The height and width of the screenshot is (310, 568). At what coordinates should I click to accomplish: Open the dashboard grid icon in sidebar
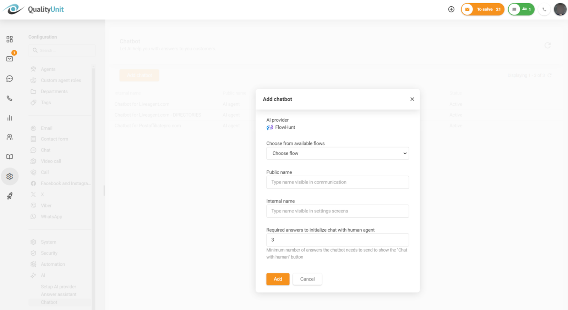10,39
